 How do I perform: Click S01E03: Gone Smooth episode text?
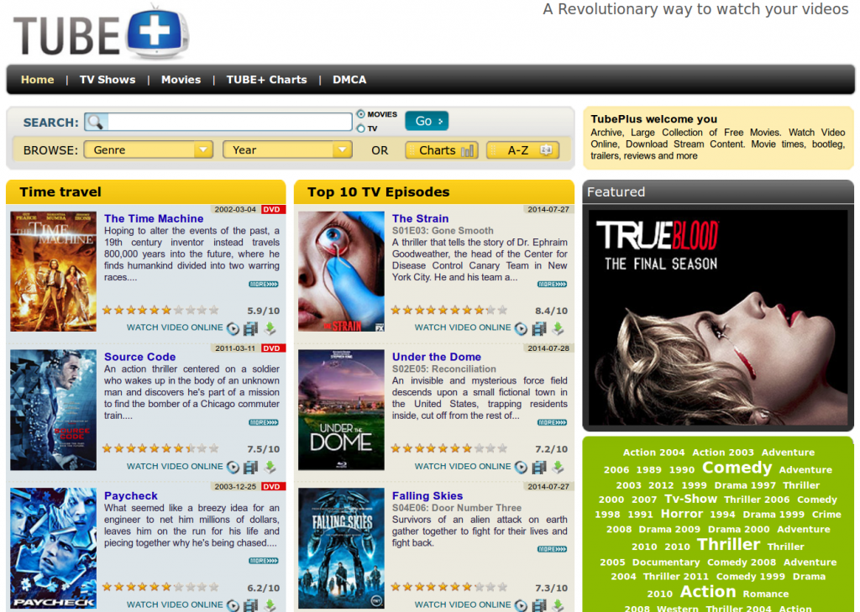pos(443,231)
